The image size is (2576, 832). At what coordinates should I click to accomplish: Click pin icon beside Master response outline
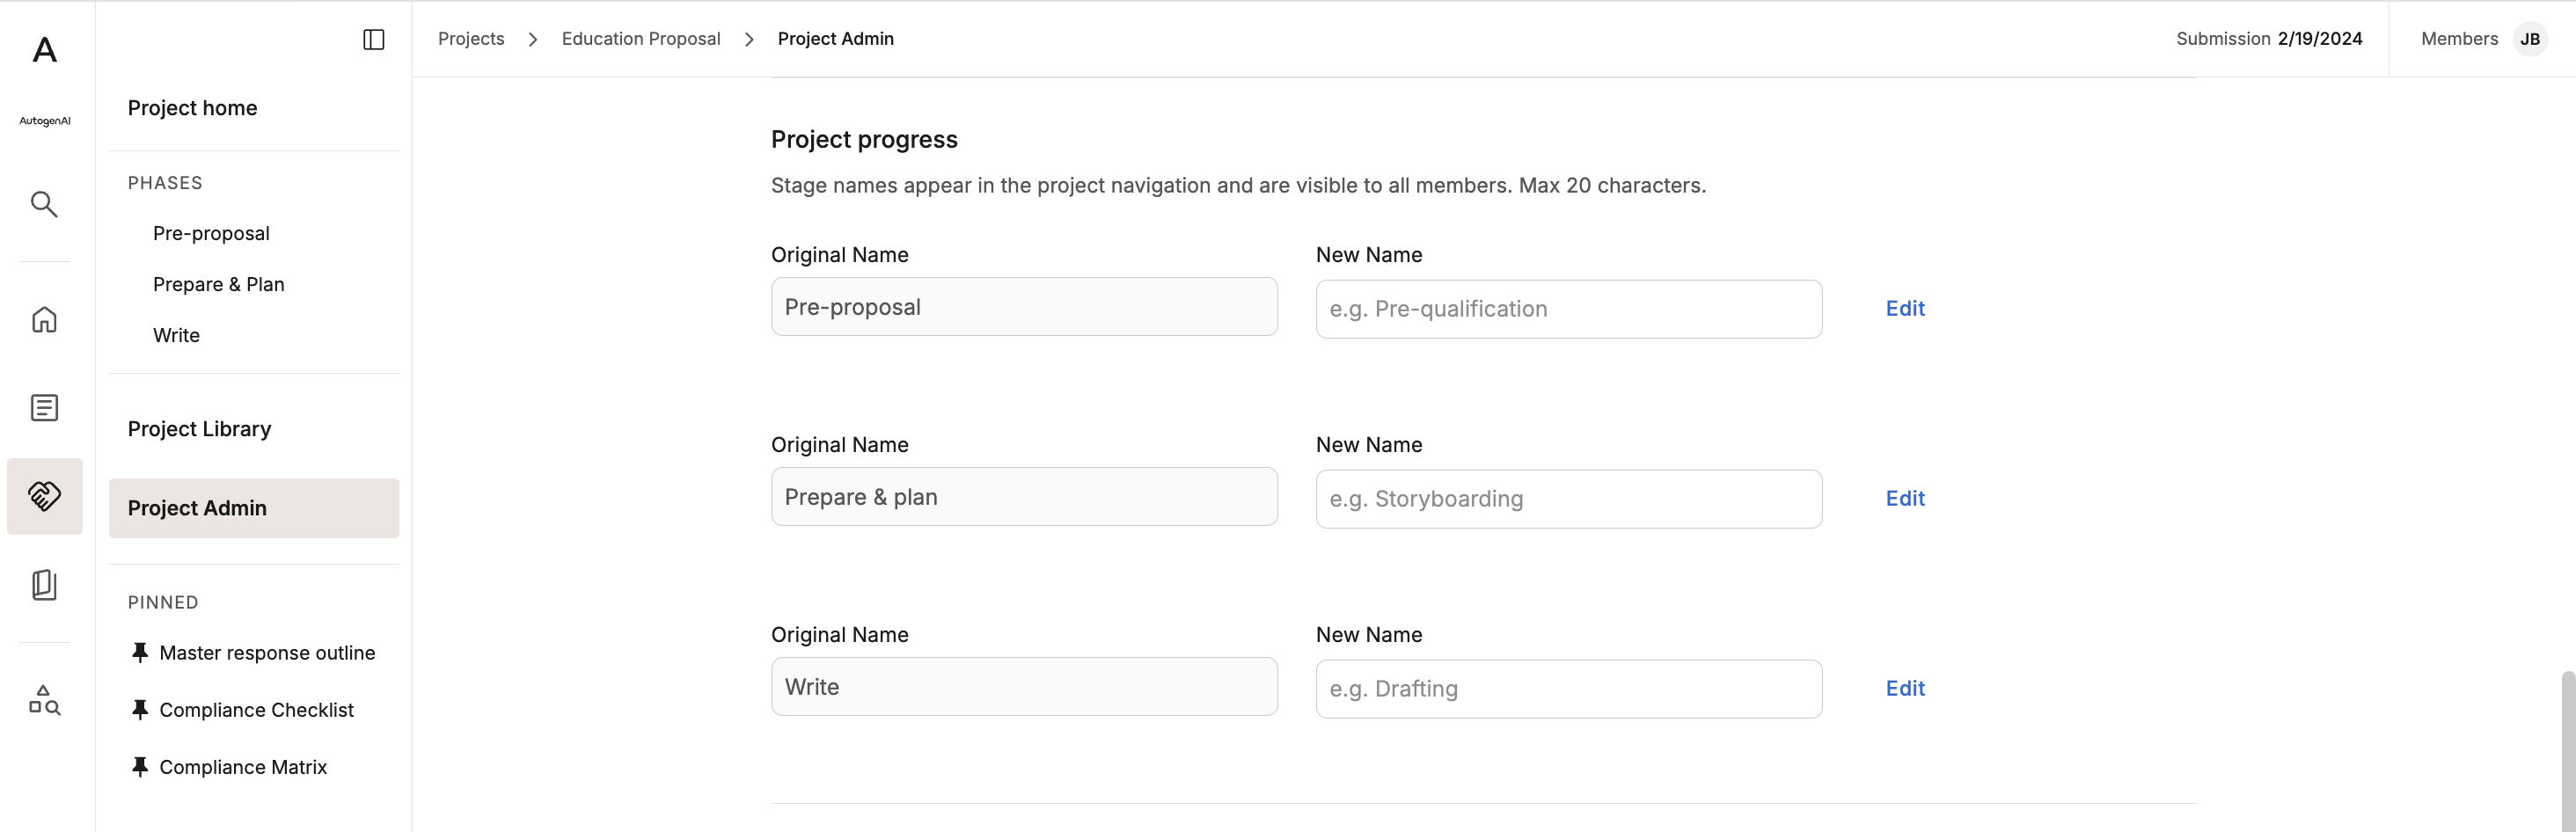click(x=140, y=653)
